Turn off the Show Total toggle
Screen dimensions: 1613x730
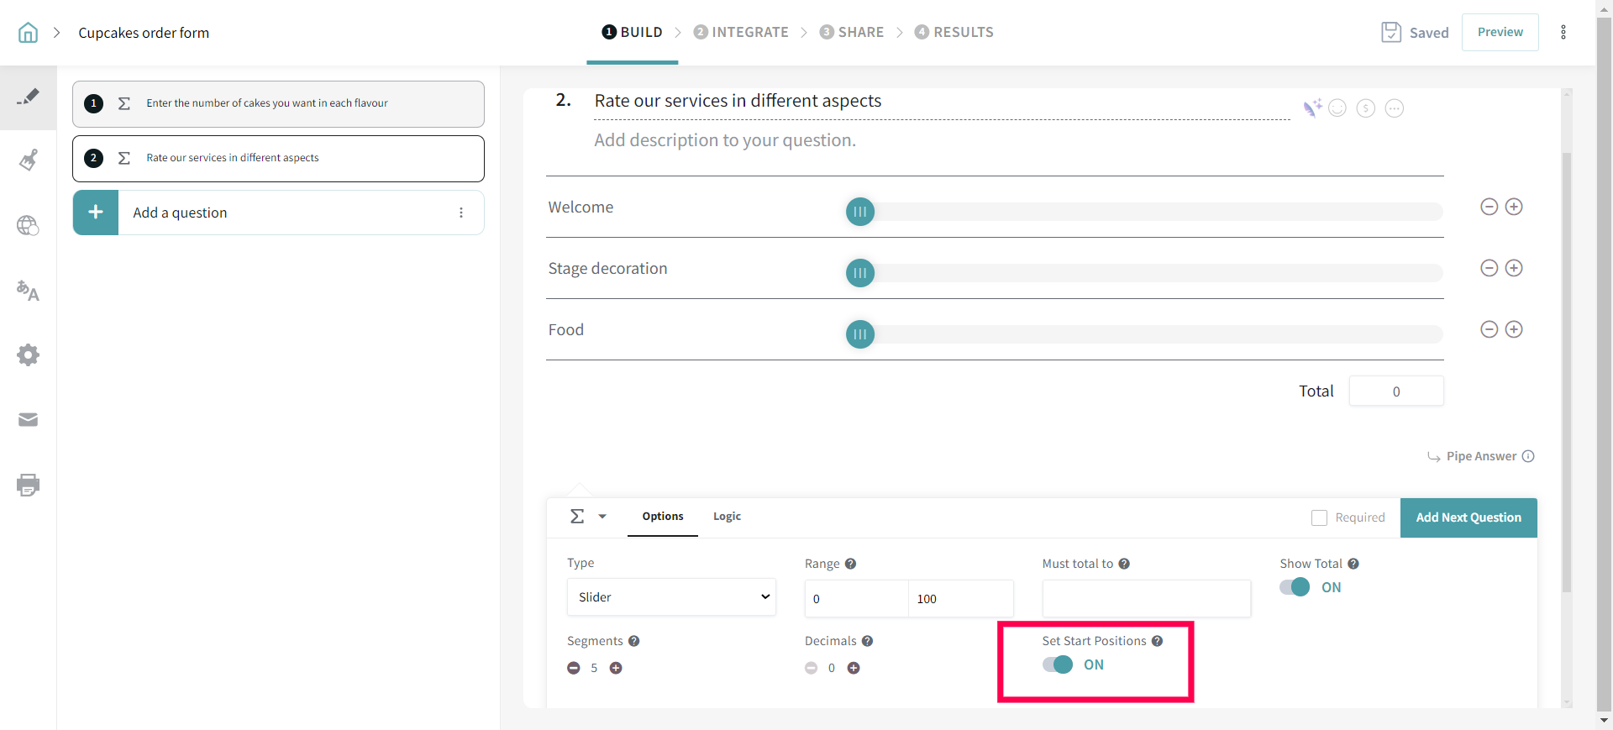[x=1295, y=587]
